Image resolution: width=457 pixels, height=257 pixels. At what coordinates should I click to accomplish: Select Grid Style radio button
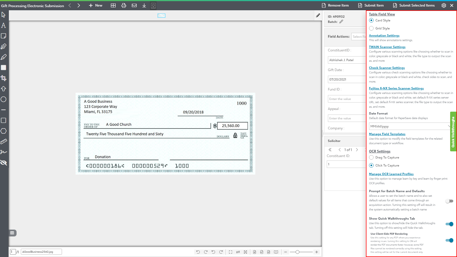pos(371,28)
